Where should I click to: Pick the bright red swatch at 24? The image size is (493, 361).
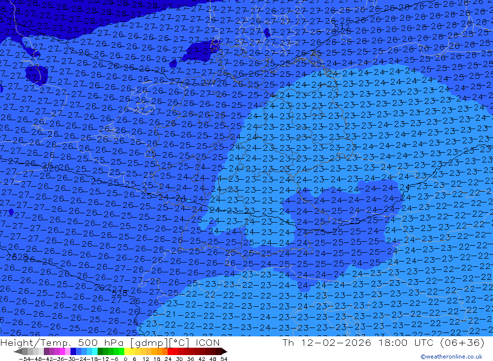[170, 351]
